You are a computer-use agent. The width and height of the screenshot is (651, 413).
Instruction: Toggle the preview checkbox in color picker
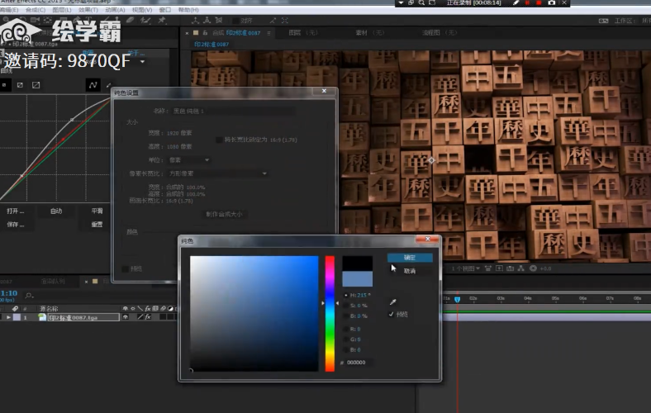(392, 314)
